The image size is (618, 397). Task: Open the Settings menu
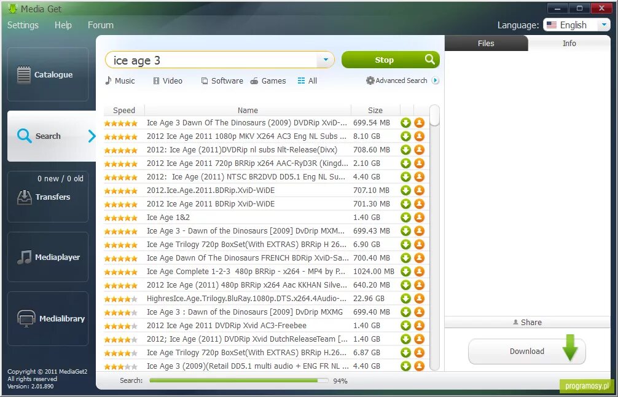(23, 25)
